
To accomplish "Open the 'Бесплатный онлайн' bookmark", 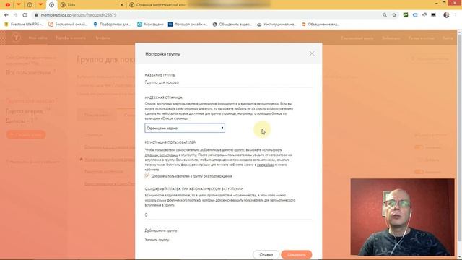I will pyautogui.click(x=68, y=25).
